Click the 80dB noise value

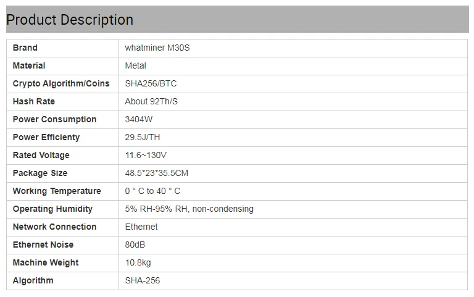pos(135,245)
